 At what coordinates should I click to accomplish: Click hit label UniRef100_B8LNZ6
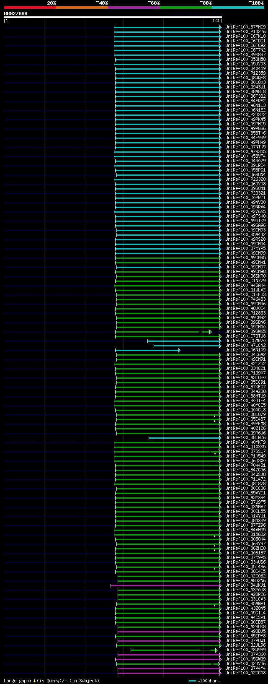(x=245, y=437)
